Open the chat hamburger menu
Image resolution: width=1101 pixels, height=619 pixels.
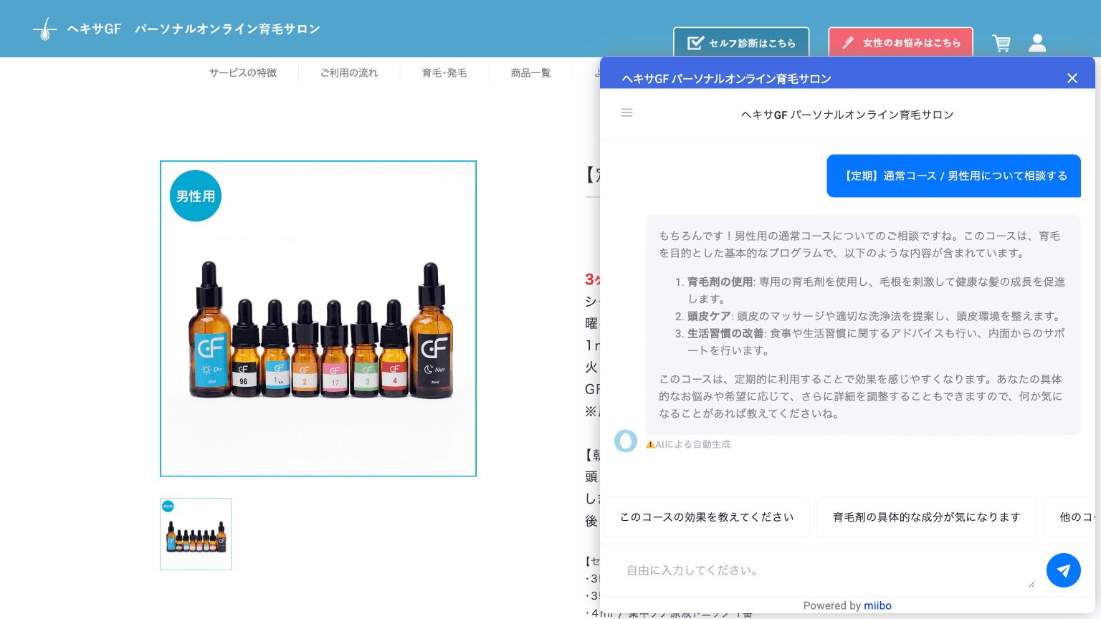tap(626, 112)
